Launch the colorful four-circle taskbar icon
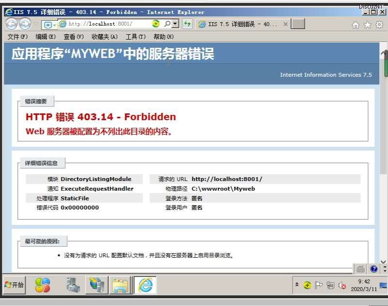 (43, 285)
